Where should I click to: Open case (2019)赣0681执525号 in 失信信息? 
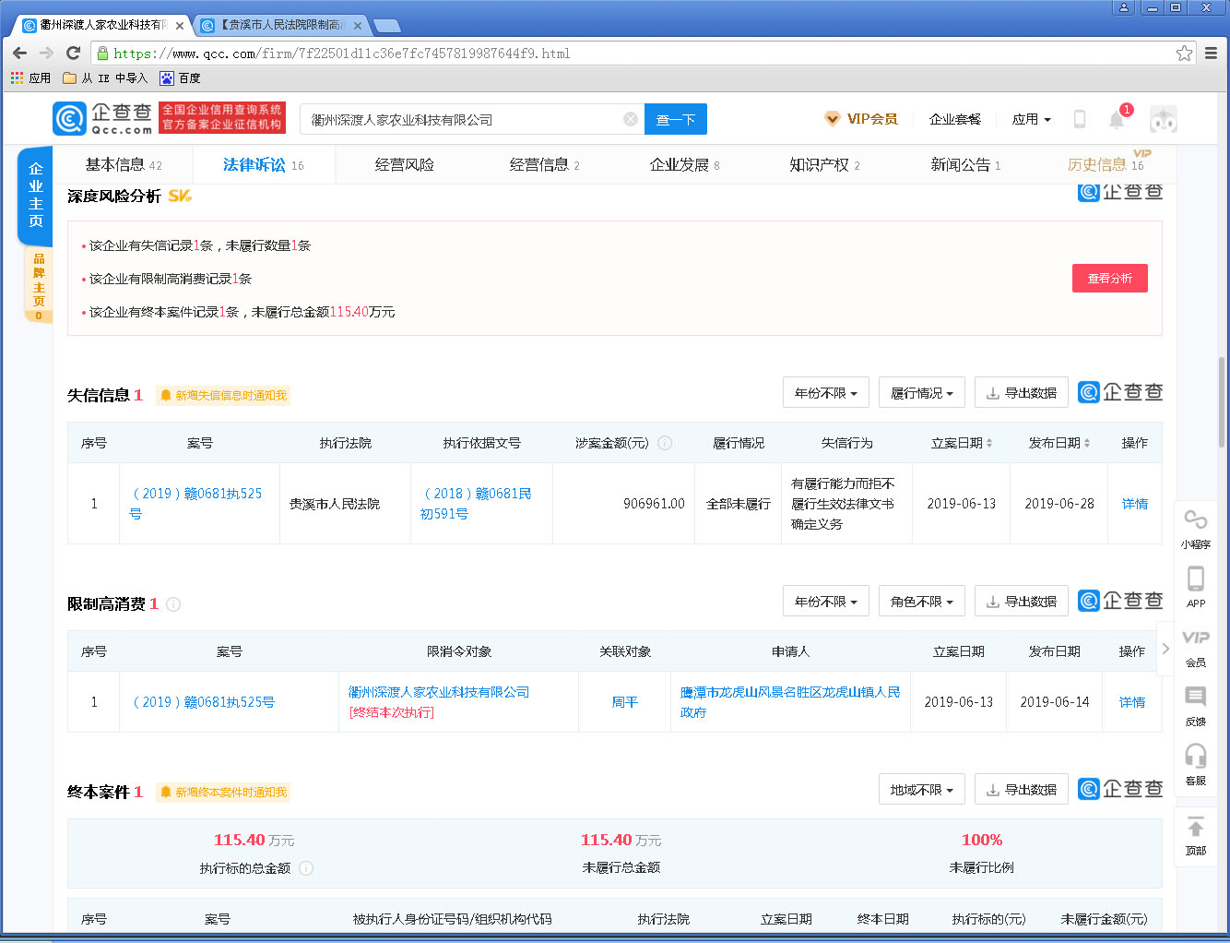point(196,504)
